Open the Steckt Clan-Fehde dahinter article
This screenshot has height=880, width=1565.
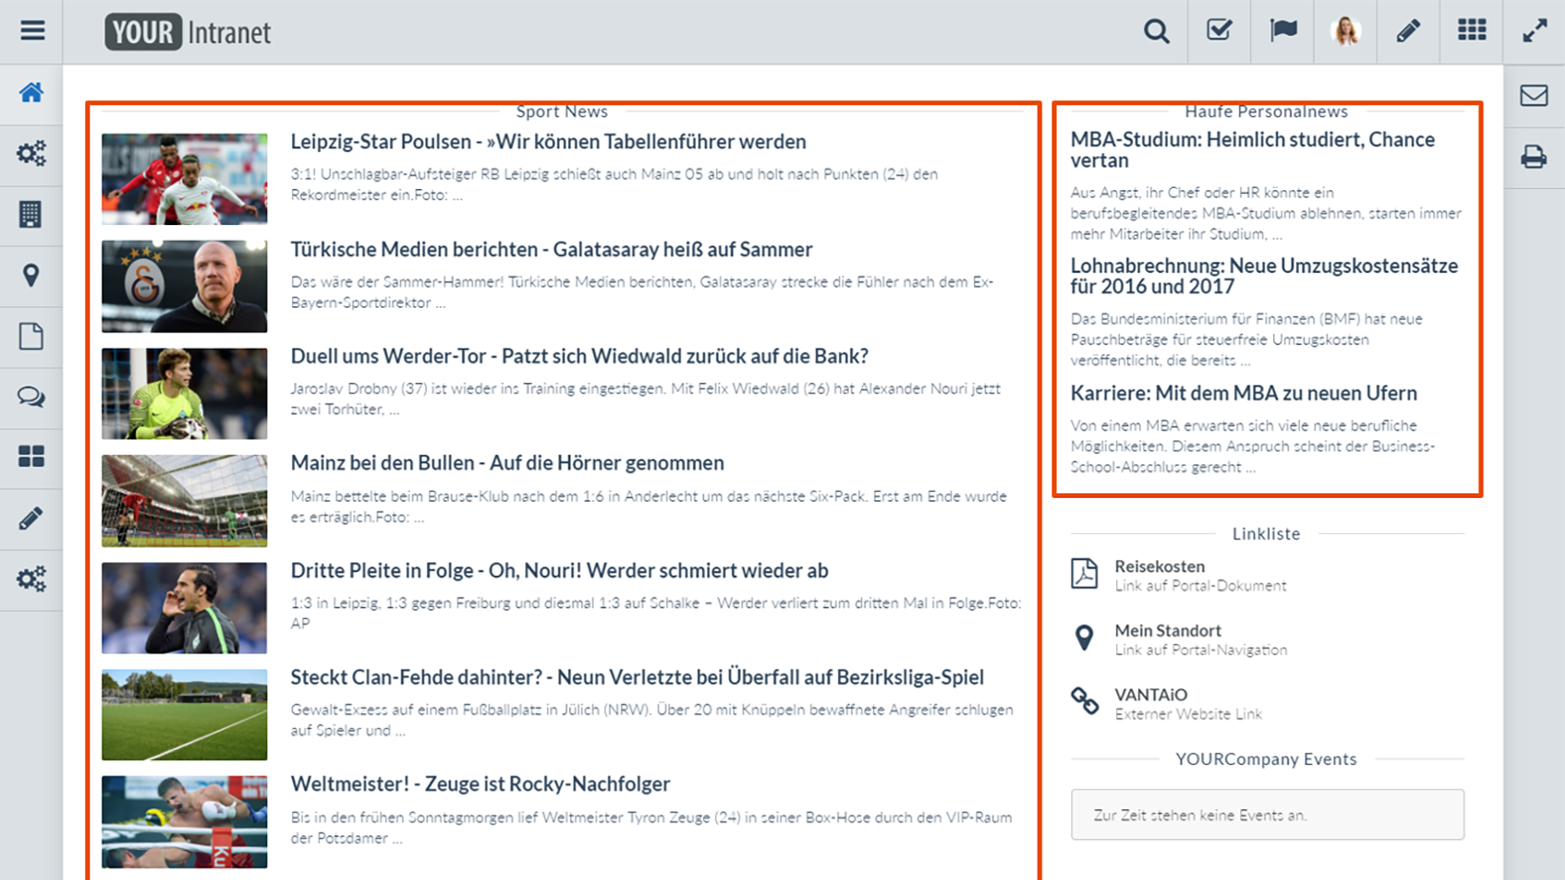(637, 677)
